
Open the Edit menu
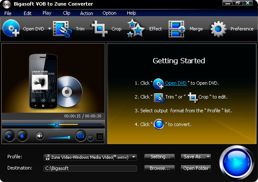(28, 13)
